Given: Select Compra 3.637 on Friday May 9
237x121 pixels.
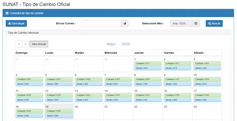Looking at the screenshot, I should (x=177, y=79).
